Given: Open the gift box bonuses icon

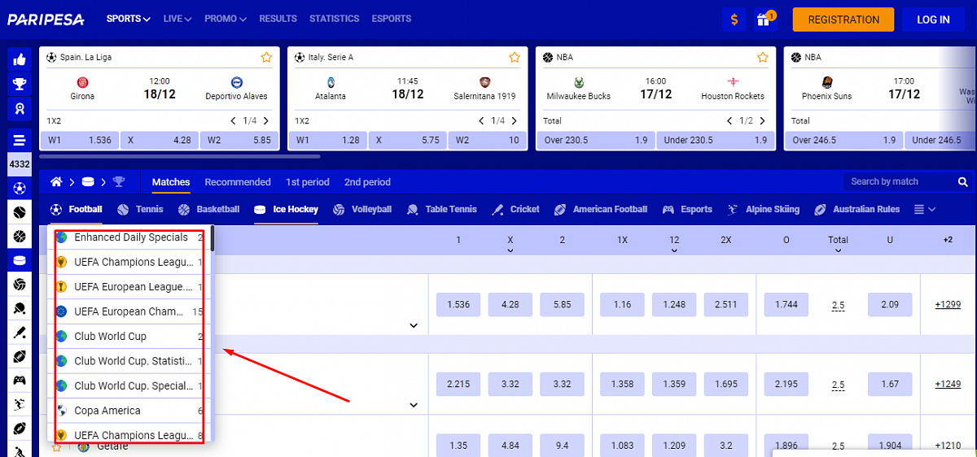Looking at the screenshot, I should 763,20.
